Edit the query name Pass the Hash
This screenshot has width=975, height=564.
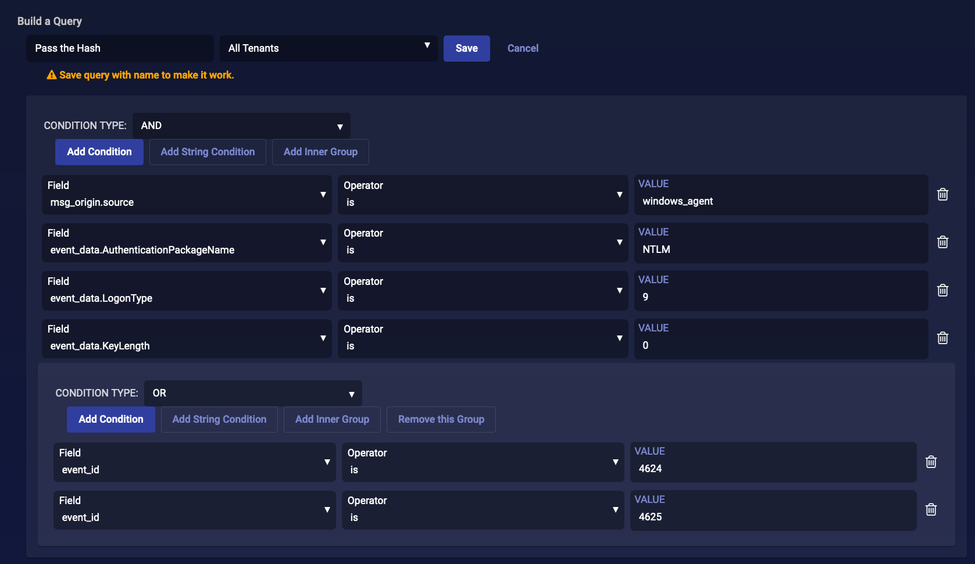(120, 48)
